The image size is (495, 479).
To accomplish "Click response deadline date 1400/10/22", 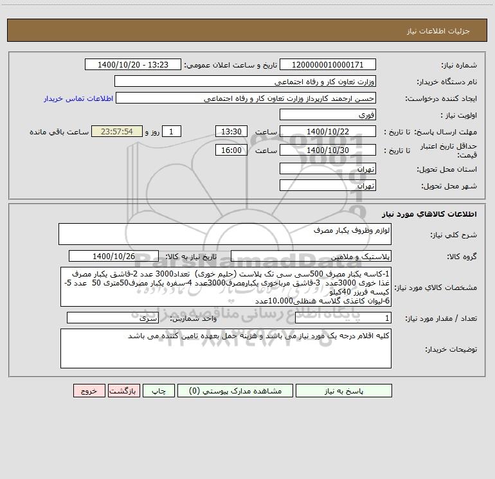I will pyautogui.click(x=328, y=131).
